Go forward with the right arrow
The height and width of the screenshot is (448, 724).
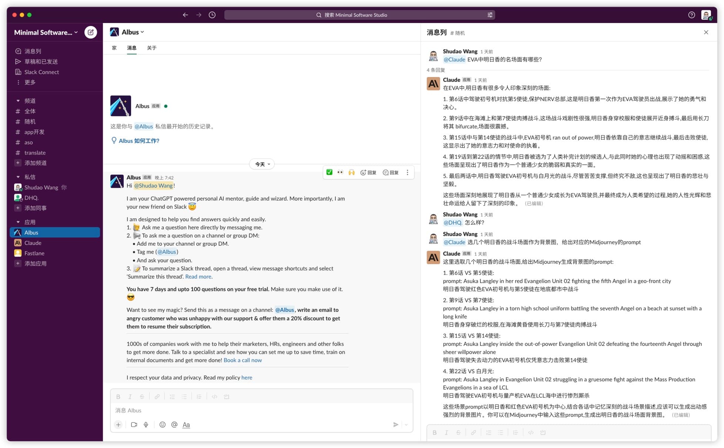point(199,15)
